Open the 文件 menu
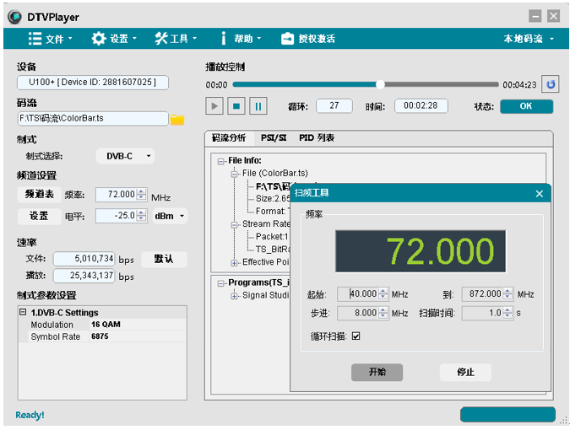The height and width of the screenshot is (430, 570). click(x=50, y=39)
